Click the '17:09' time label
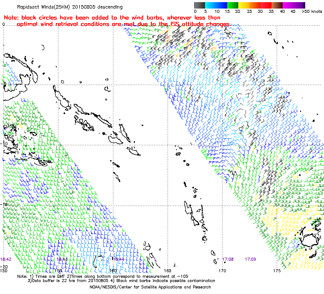 point(250,259)
